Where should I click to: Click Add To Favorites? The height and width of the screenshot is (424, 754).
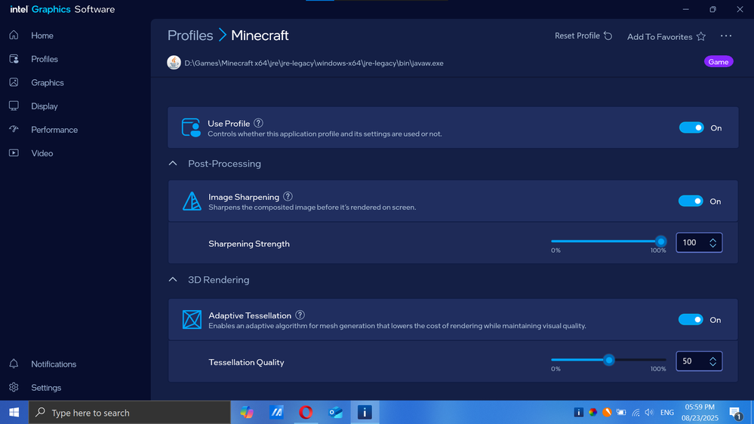click(666, 36)
